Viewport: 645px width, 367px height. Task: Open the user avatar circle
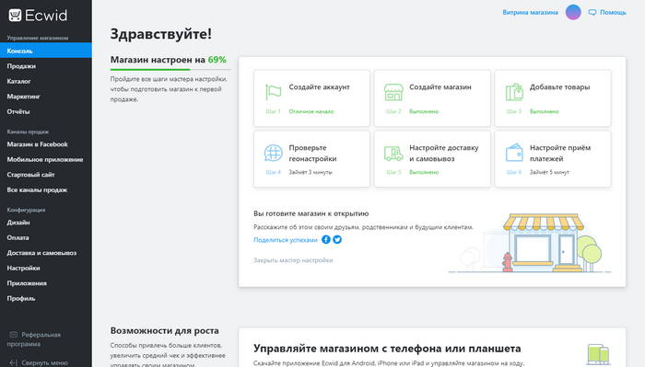click(x=573, y=12)
